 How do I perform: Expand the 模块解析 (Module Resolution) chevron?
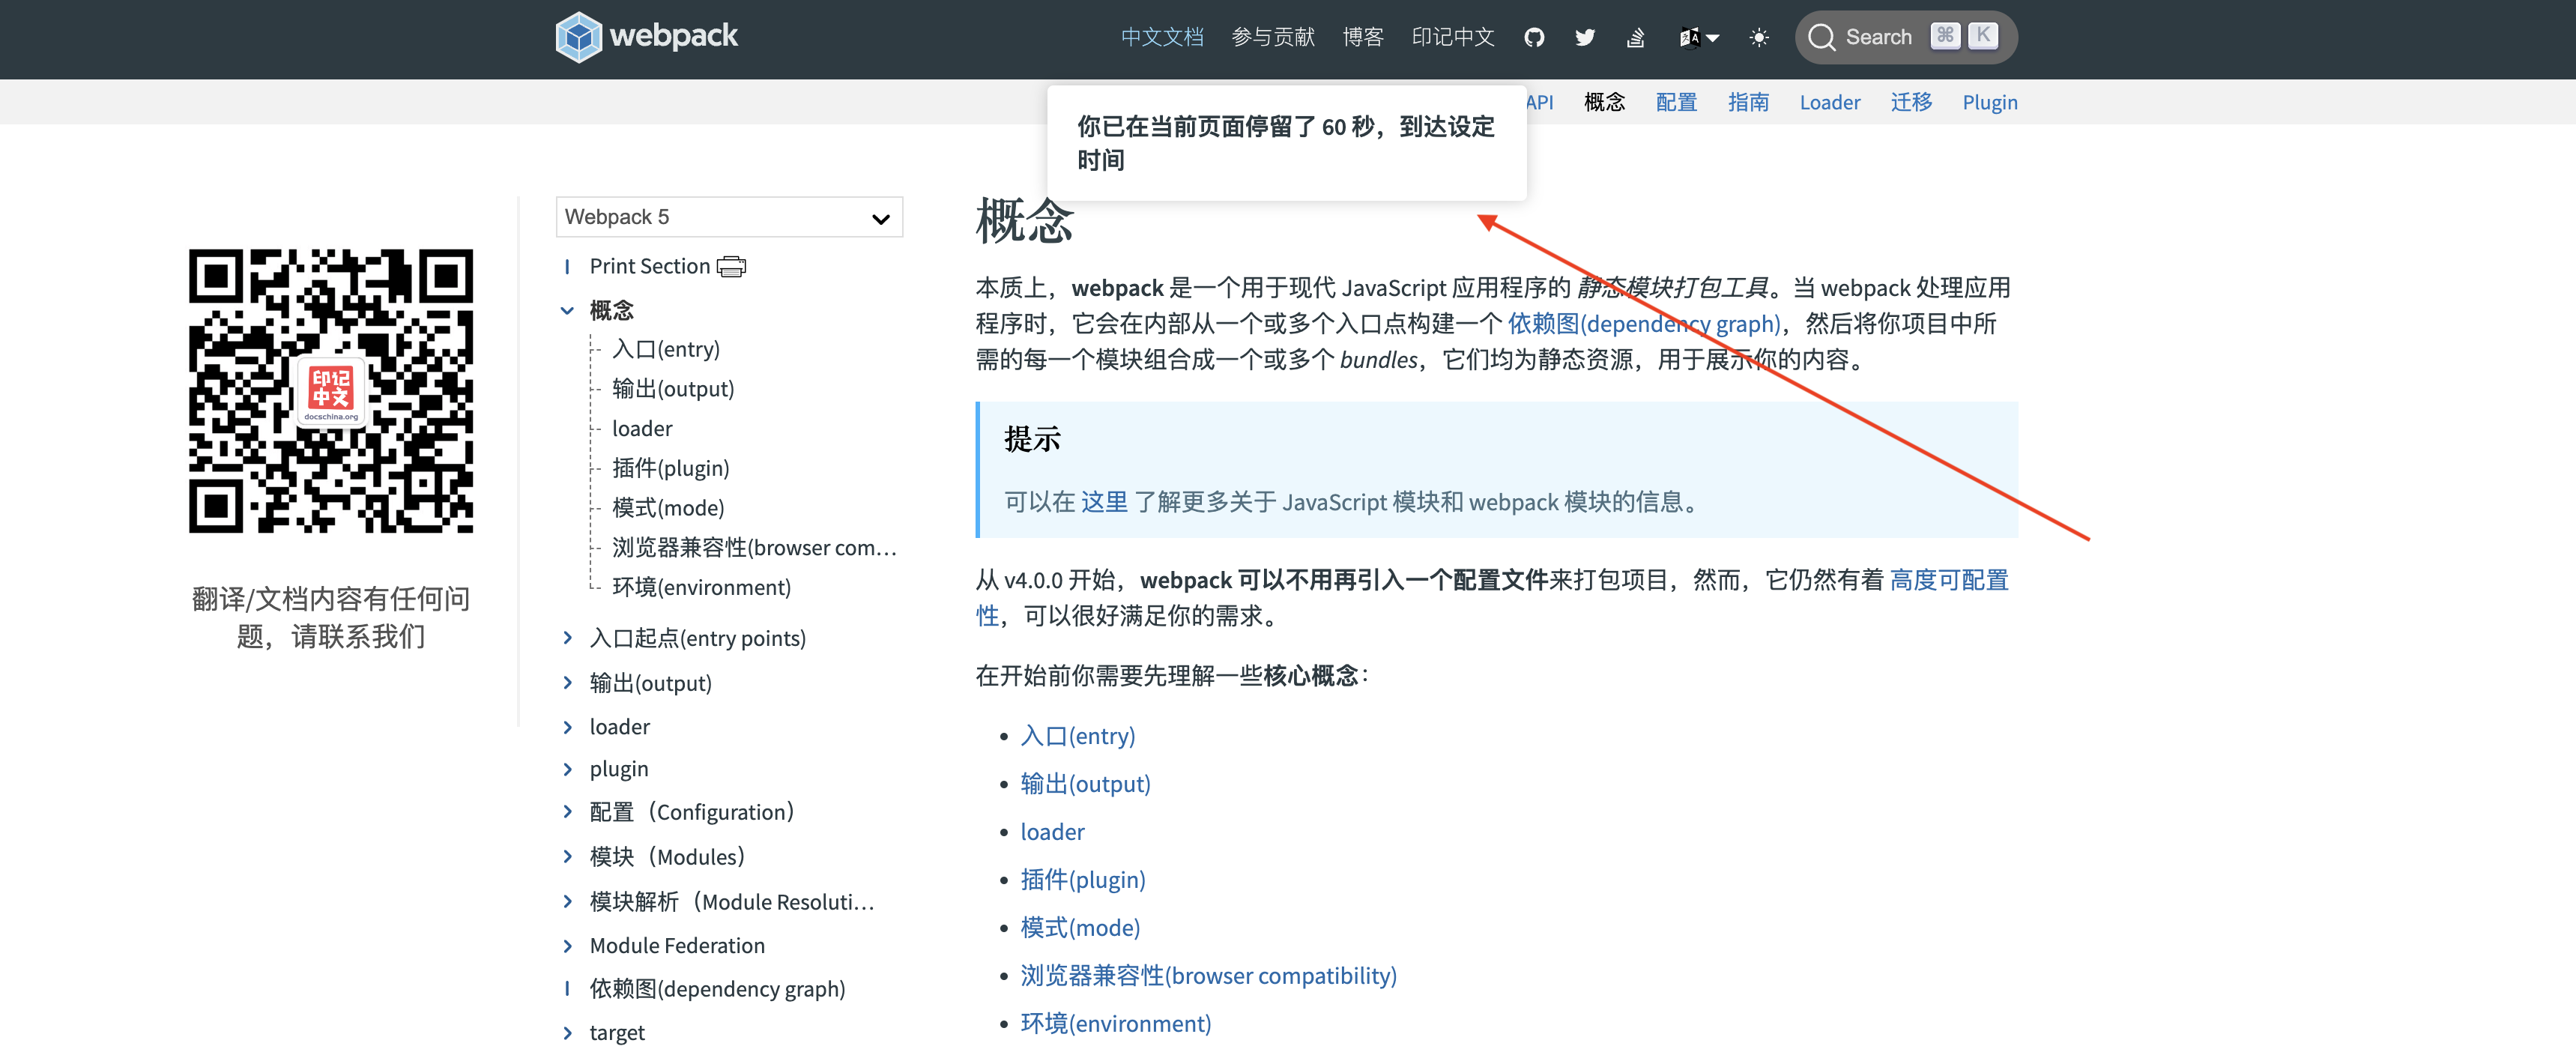coord(567,902)
